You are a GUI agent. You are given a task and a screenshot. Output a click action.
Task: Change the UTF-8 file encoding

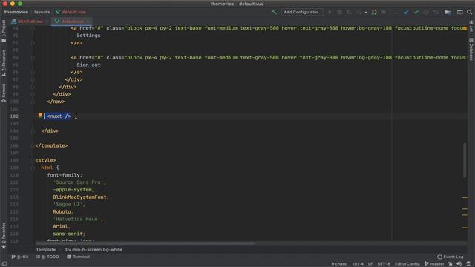pyautogui.click(x=384, y=264)
